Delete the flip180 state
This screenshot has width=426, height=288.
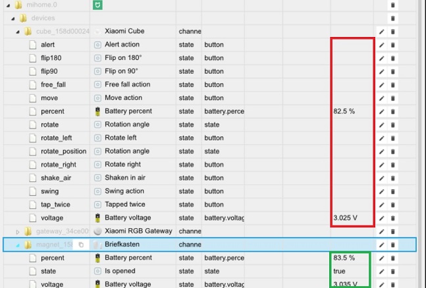(x=393, y=58)
